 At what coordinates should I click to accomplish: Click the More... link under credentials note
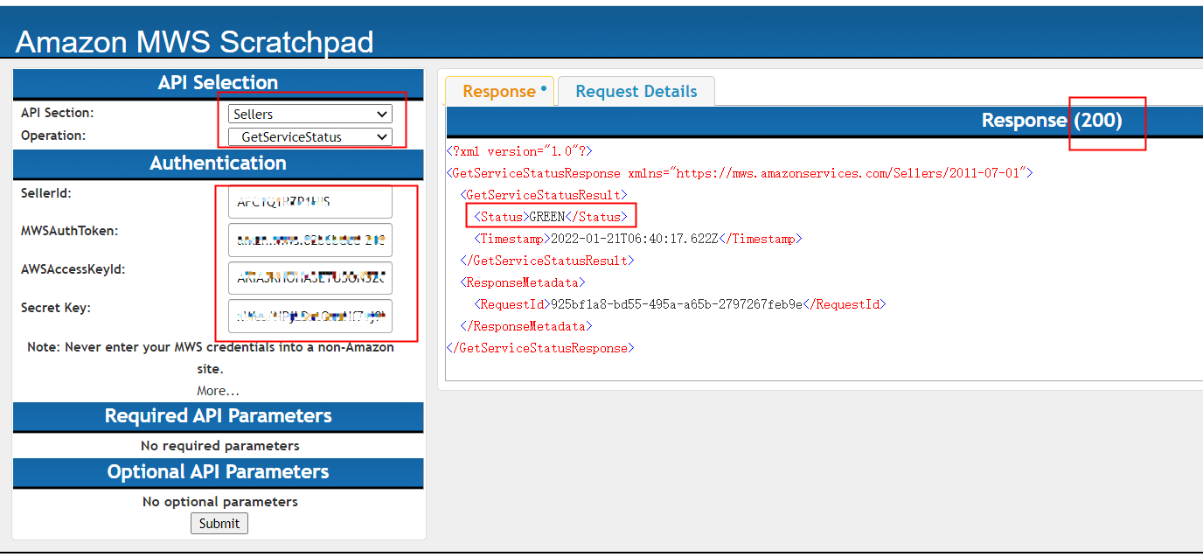tap(218, 391)
